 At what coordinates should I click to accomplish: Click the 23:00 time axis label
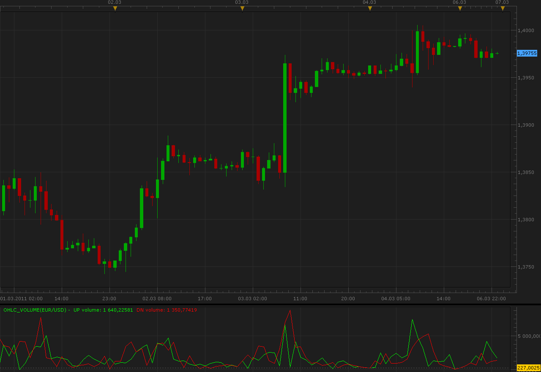[109, 299]
